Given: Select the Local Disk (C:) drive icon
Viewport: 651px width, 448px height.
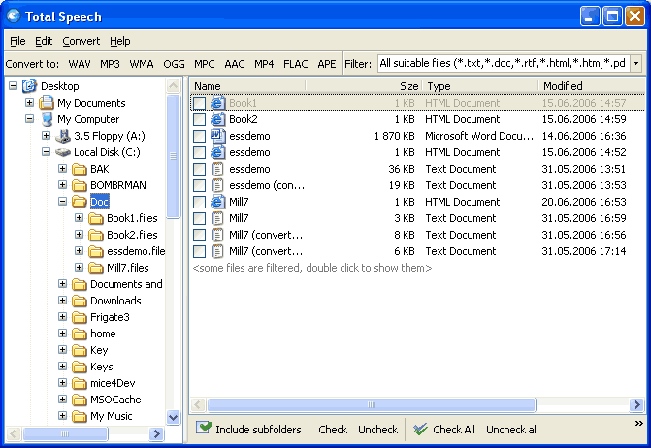Looking at the screenshot, I should click(63, 152).
